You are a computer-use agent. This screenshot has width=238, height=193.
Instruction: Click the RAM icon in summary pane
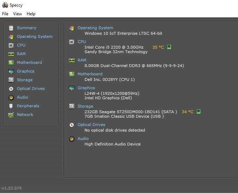(72, 60)
